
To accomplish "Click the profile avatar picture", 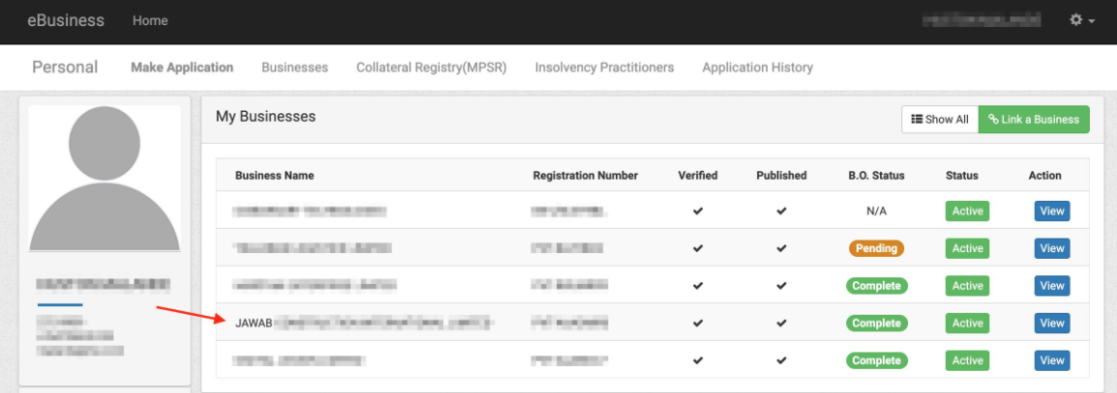I will point(104,179).
